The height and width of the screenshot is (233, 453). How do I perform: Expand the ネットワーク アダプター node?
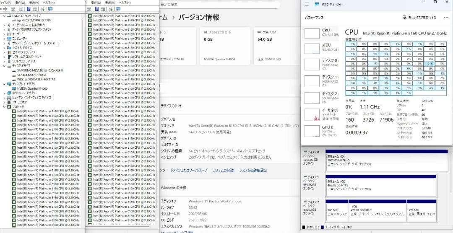pos(4,93)
